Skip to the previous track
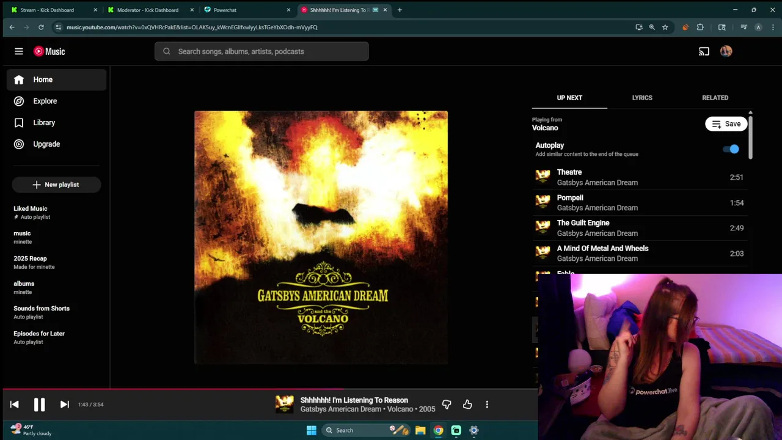 click(15, 405)
